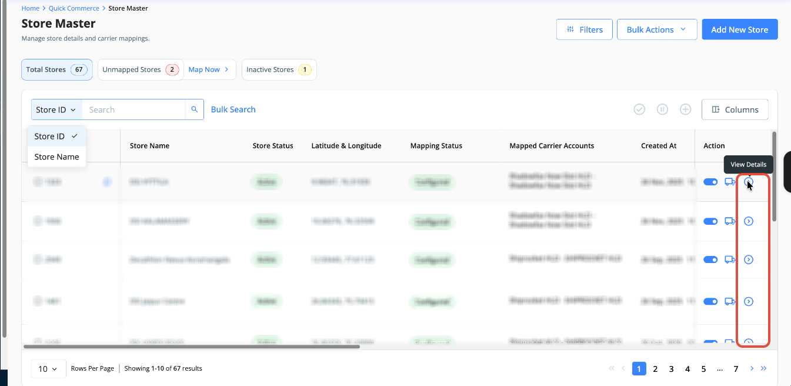Click the yellow 1 count badge
Image resolution: width=791 pixels, height=386 pixels.
(x=305, y=69)
